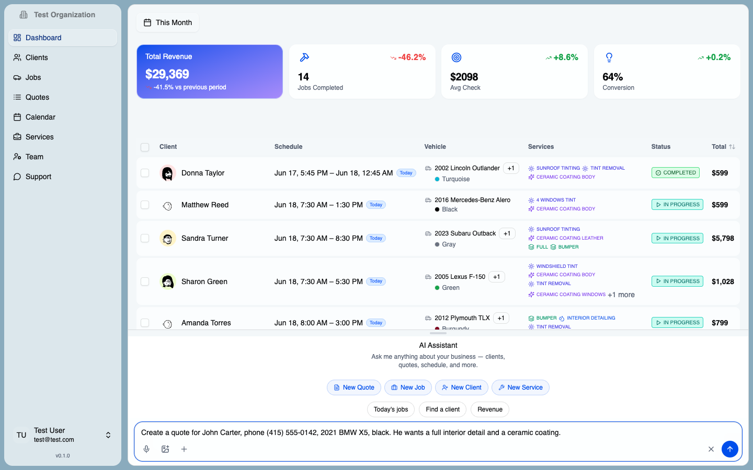Click the New Quote suggestion chip
753x470 pixels.
click(x=354, y=387)
